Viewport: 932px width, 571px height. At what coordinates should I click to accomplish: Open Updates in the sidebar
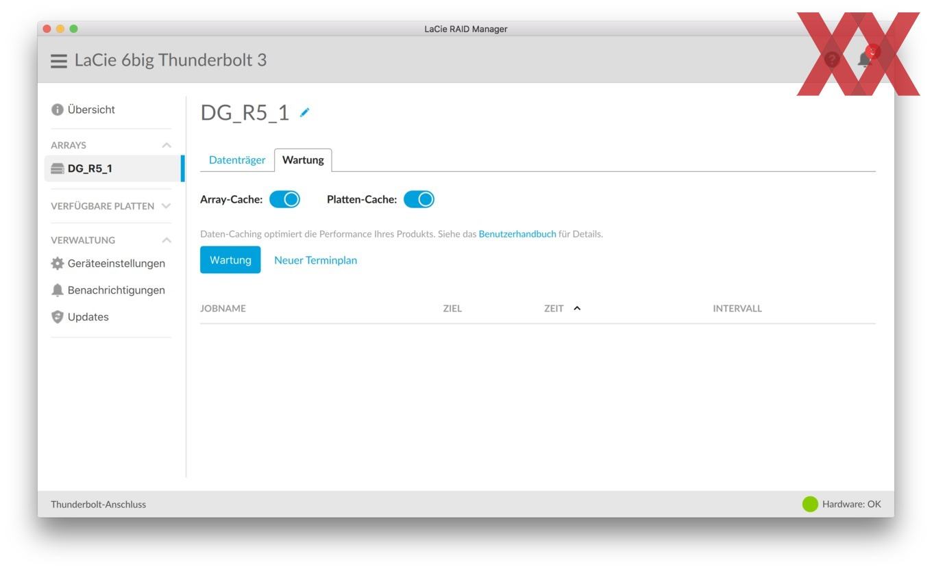(88, 317)
